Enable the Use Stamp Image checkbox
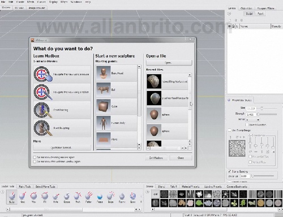283x217 pixels. [230, 130]
